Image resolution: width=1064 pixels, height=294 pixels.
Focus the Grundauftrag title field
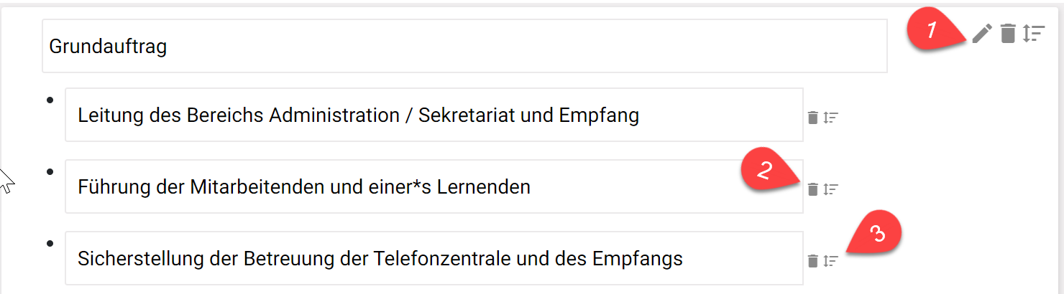point(464,47)
